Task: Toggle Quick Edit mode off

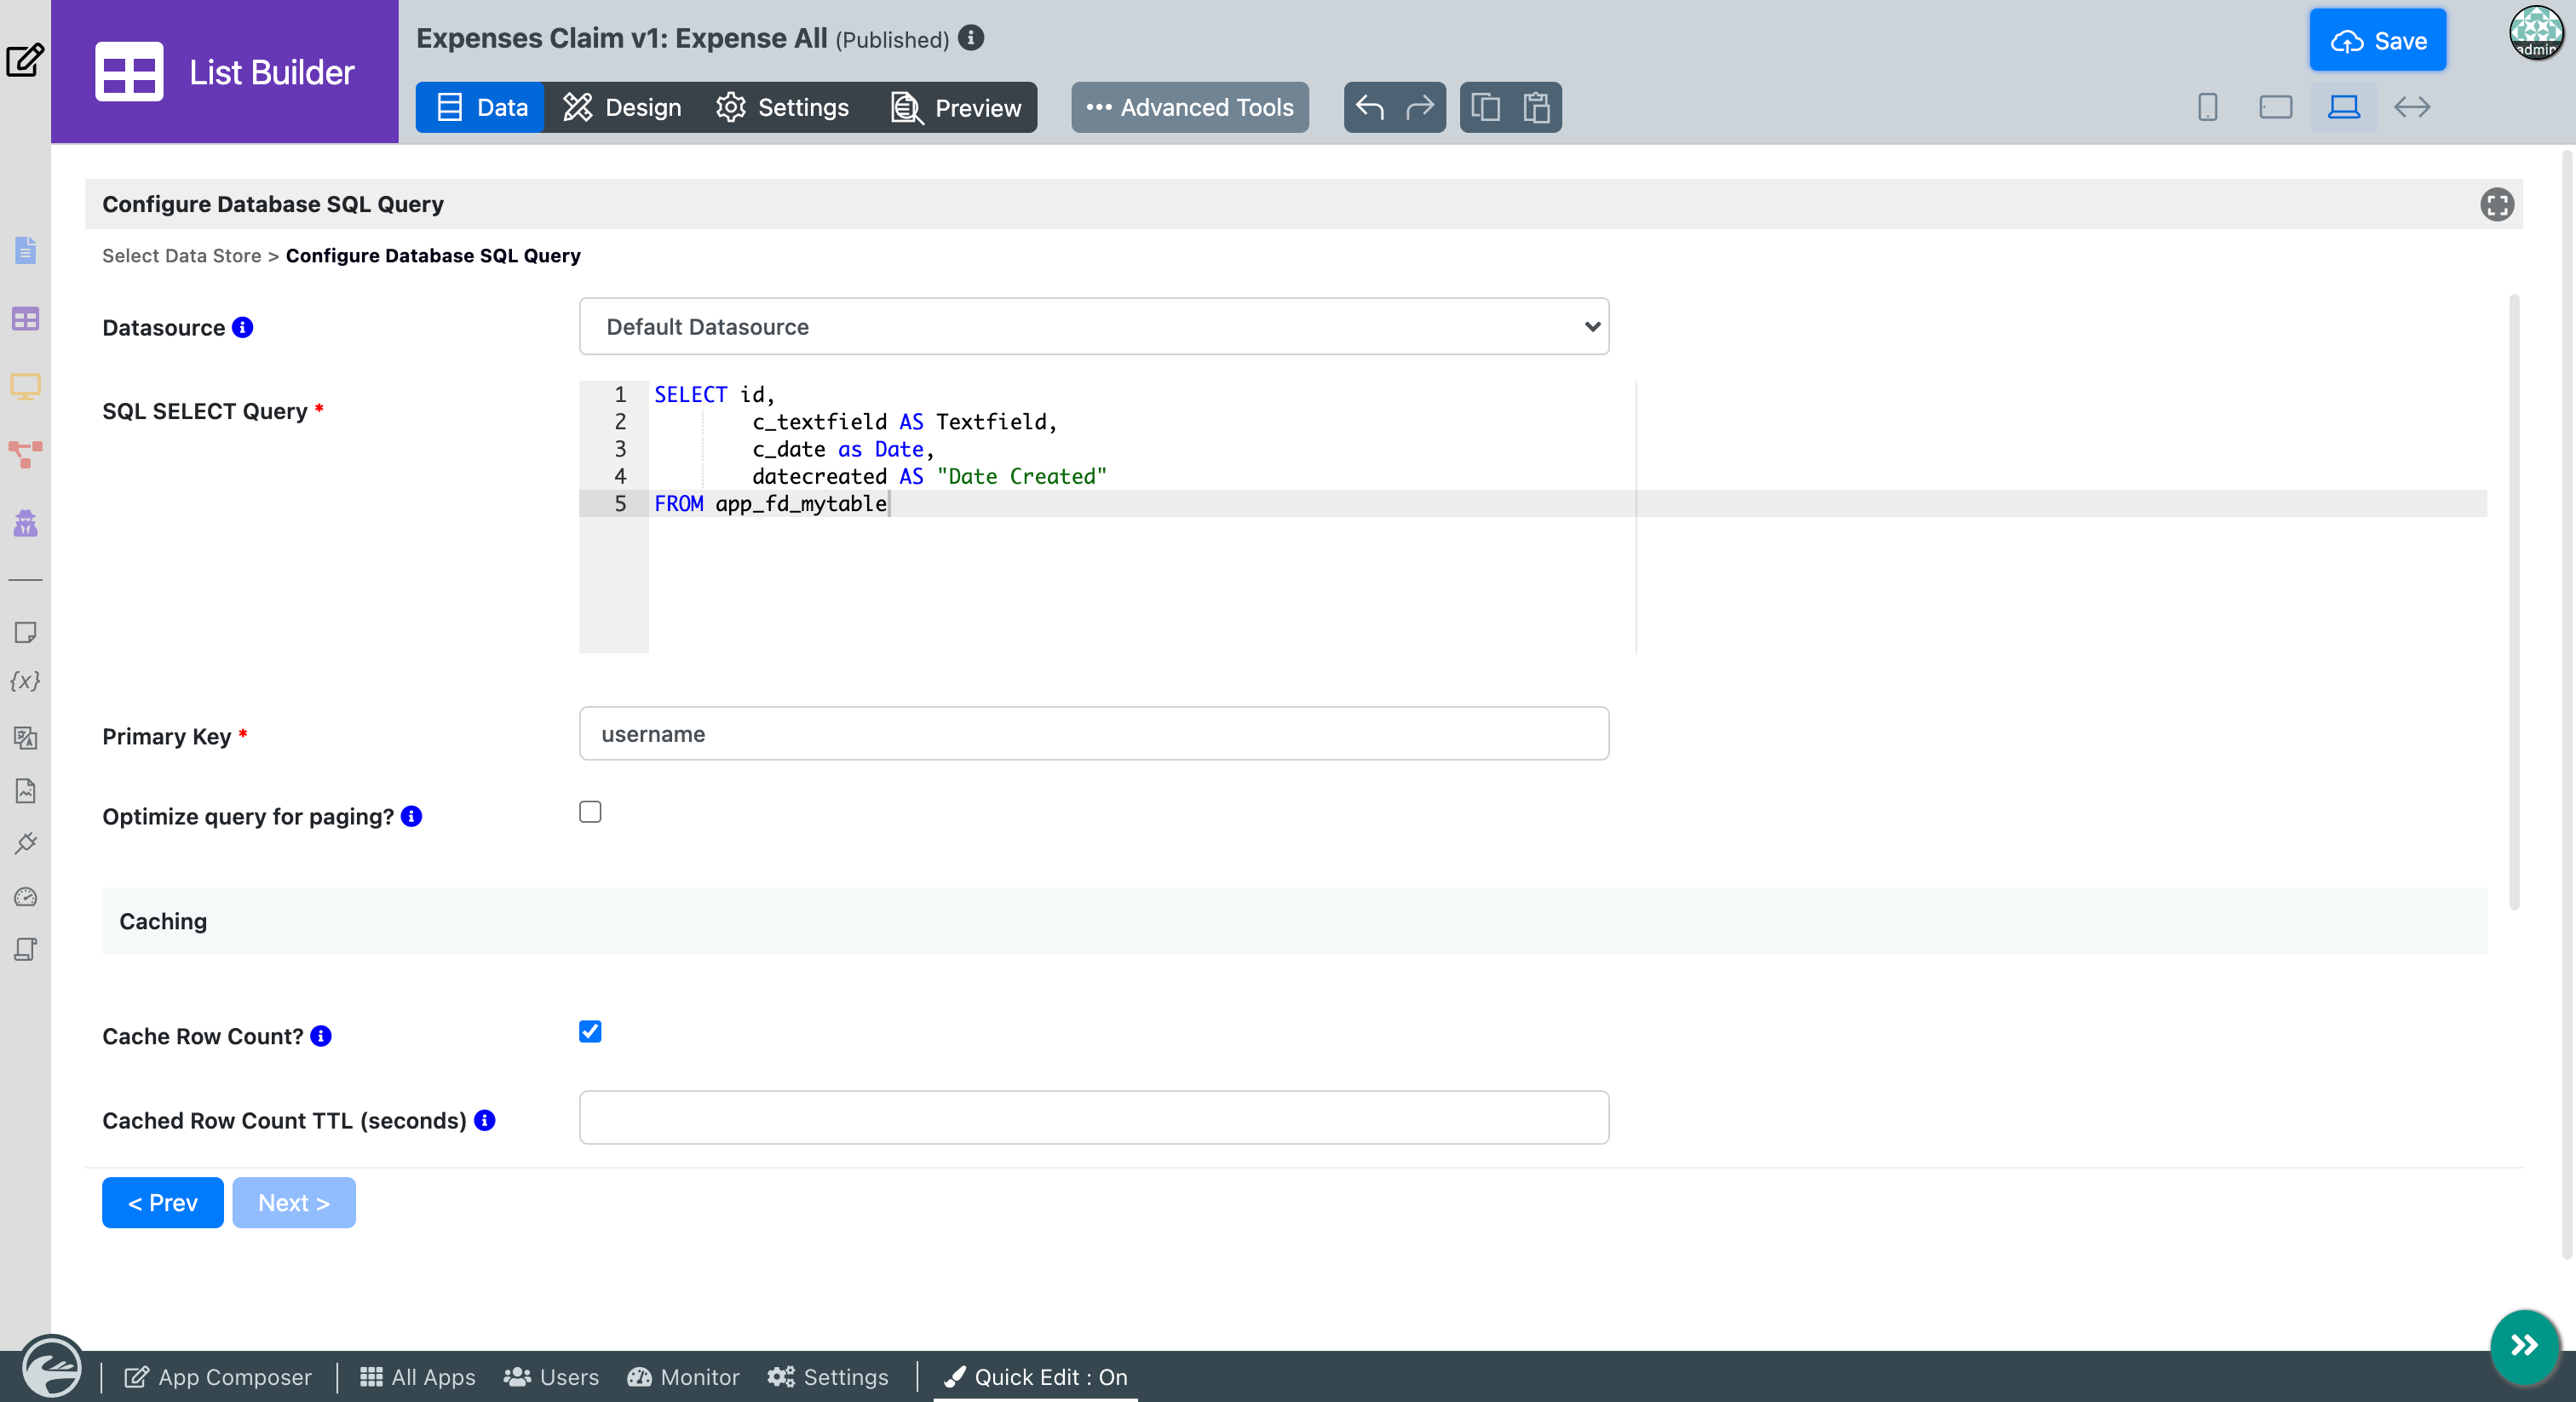Action: [1036, 1377]
